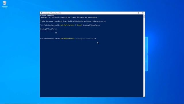Click the 'Get-MpPreference' command text

67,25
